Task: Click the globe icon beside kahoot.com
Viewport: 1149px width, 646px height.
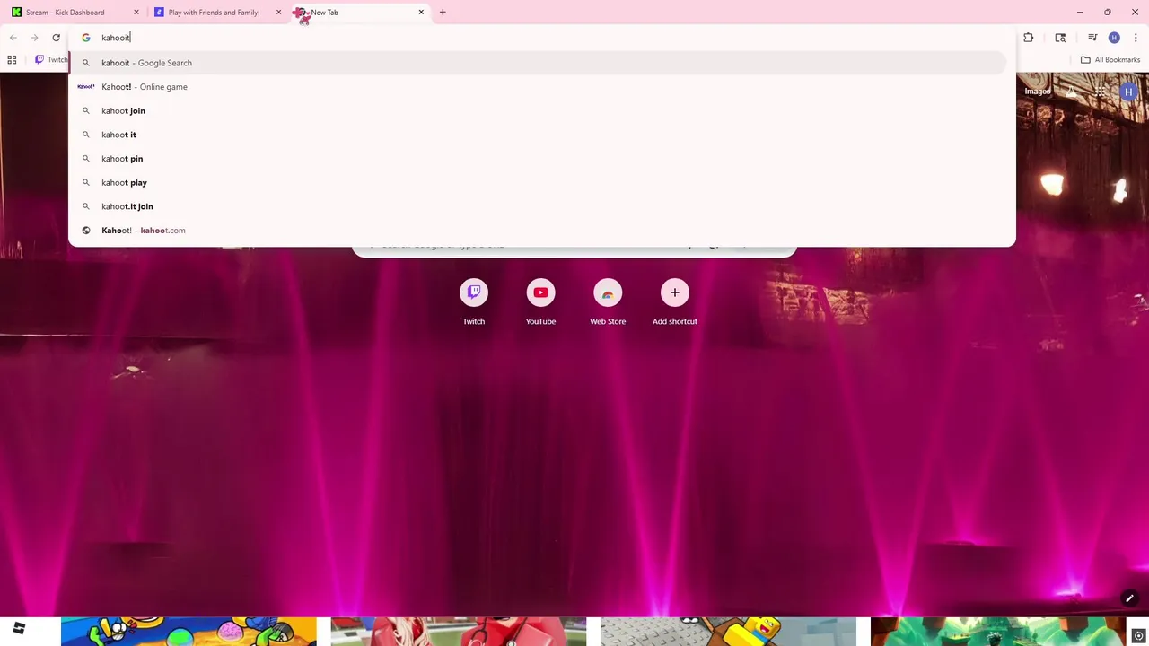Action: click(x=86, y=231)
